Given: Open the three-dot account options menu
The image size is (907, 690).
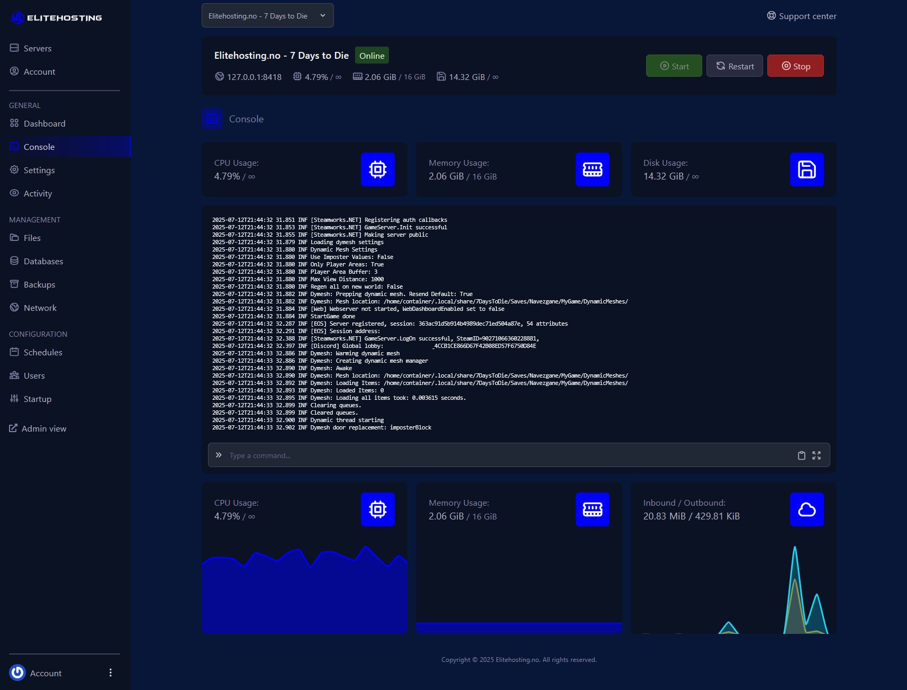Looking at the screenshot, I should (x=111, y=673).
